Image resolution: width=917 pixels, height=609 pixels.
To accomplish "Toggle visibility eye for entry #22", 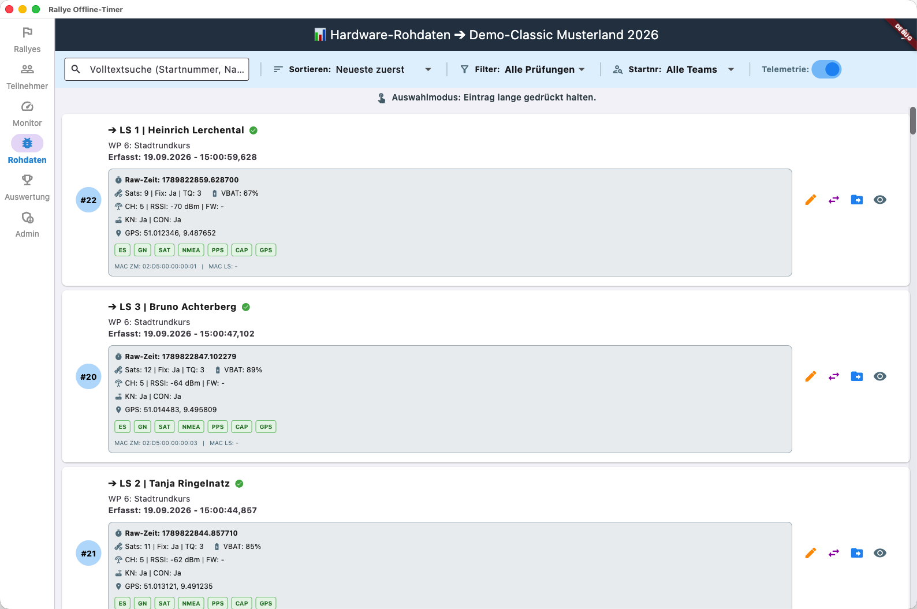I will pyautogui.click(x=880, y=200).
